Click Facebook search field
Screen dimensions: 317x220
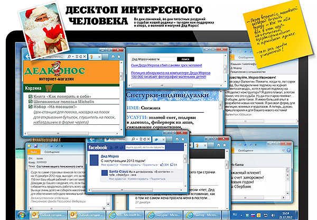[x=145, y=148]
